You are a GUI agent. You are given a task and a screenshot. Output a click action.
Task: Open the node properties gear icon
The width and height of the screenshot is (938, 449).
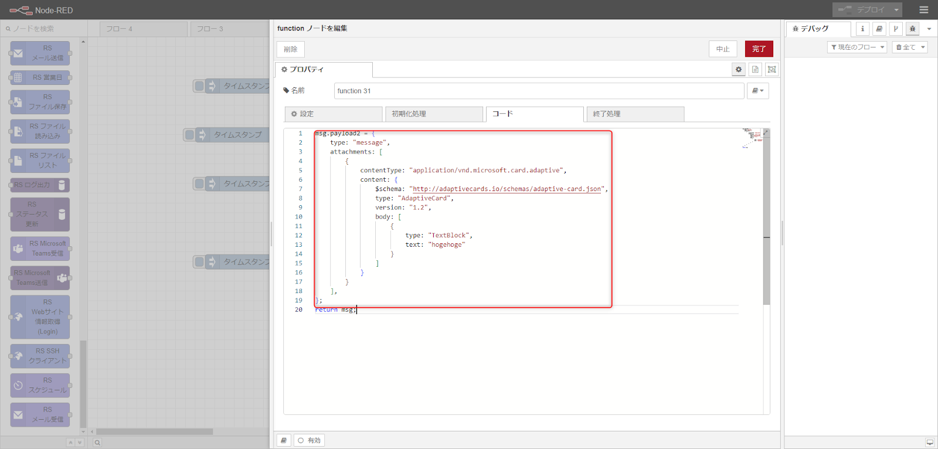(x=739, y=69)
